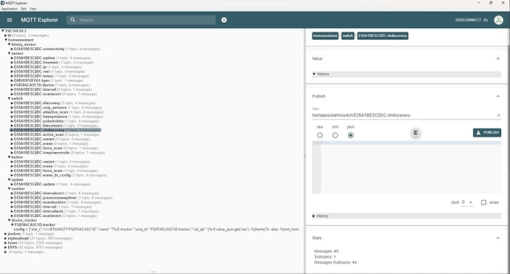Expand the $SYS topic

click(x=5, y=247)
